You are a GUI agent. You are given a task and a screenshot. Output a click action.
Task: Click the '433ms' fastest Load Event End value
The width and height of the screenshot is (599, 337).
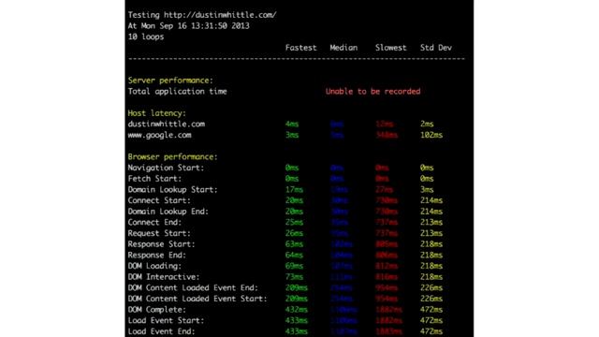point(297,331)
